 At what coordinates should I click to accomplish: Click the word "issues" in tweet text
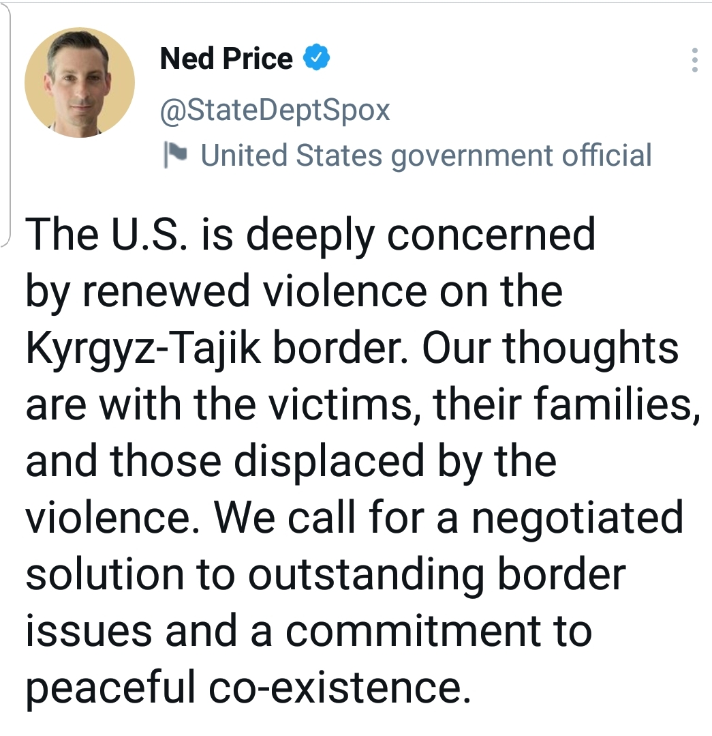coord(87,632)
